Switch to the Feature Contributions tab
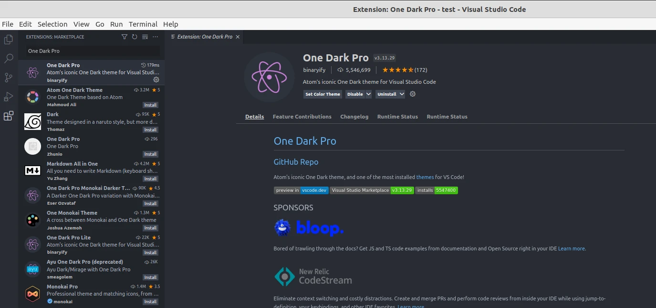This screenshot has width=656, height=308. click(x=302, y=117)
